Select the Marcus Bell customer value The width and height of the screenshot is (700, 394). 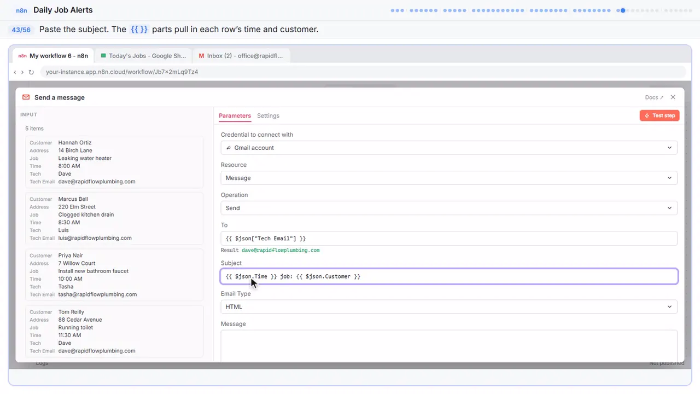tap(73, 199)
